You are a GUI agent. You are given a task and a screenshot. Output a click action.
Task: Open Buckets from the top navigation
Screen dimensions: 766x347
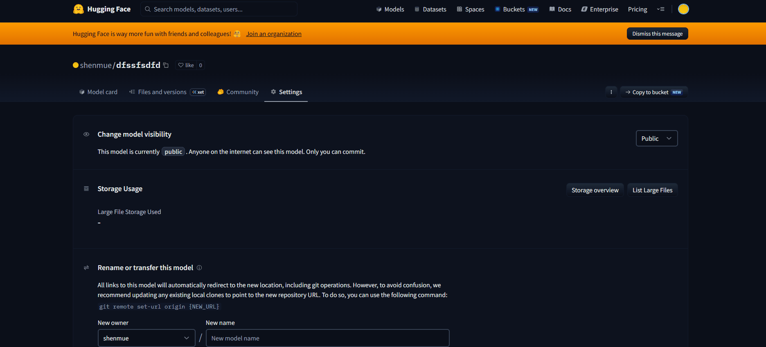[516, 9]
